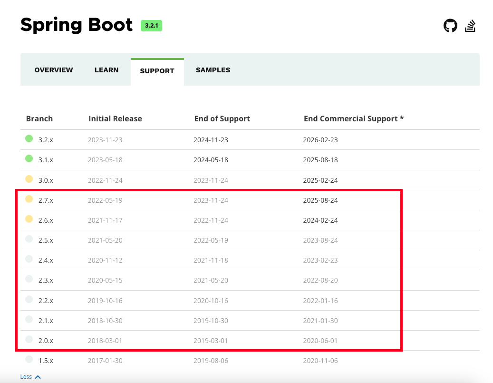Click commercial support date 2025-08-24

pyautogui.click(x=320, y=200)
